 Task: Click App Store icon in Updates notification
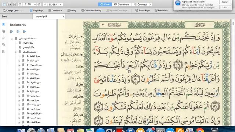[x=178, y=3]
